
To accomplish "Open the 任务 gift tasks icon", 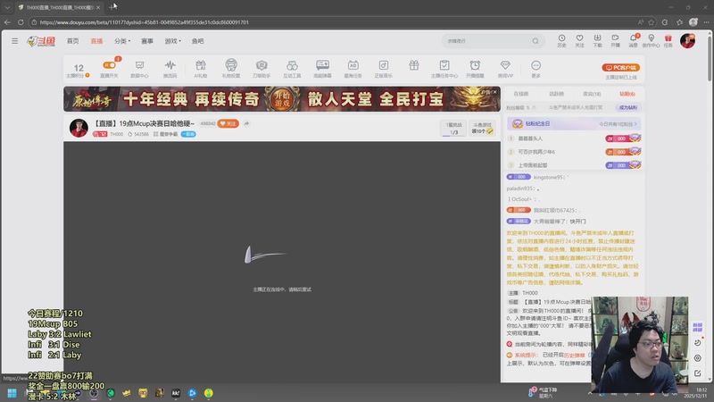I will pyautogui.click(x=668, y=40).
